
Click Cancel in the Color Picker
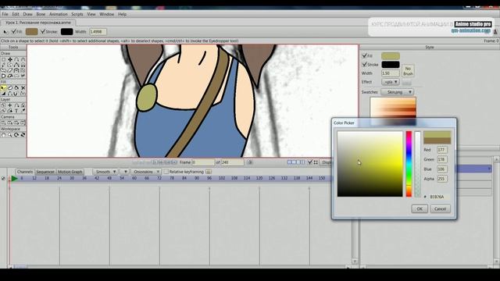[x=440, y=208]
